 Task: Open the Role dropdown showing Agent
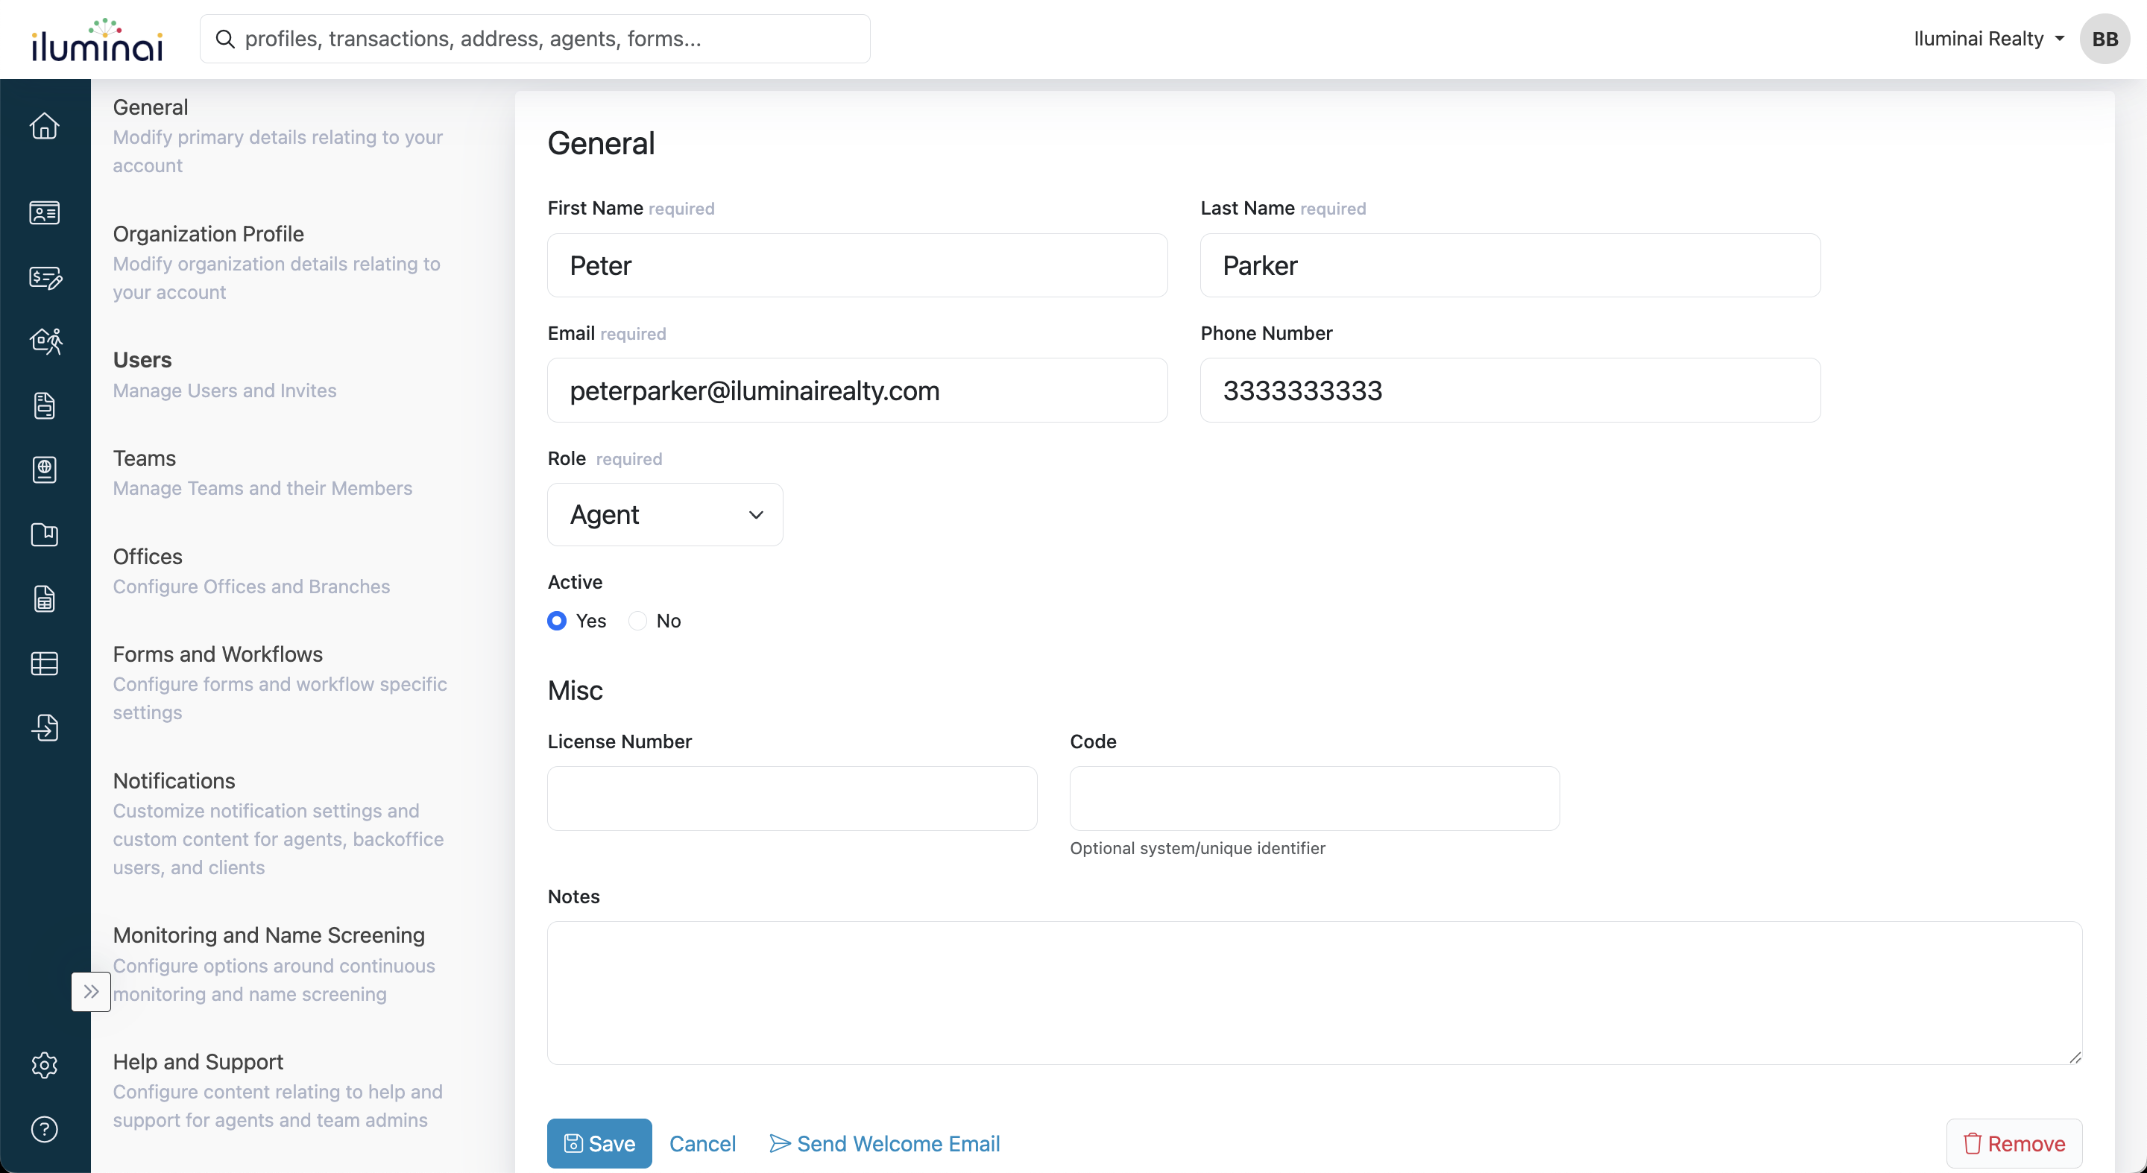tap(664, 515)
